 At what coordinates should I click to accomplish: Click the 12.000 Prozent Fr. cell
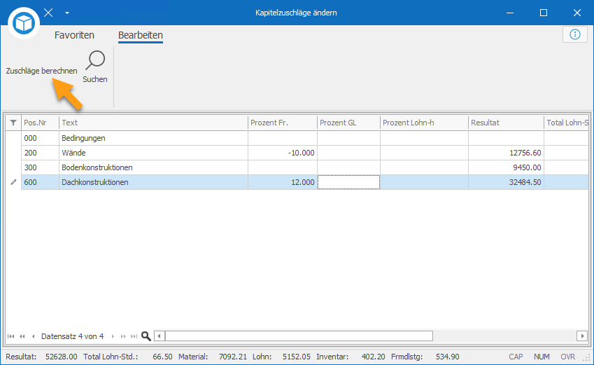282,182
